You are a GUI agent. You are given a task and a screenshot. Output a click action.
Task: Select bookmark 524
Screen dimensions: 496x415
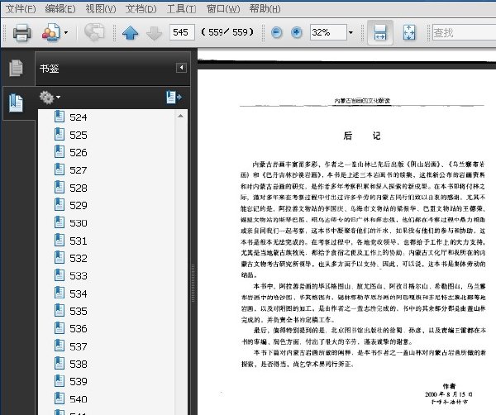79,117
